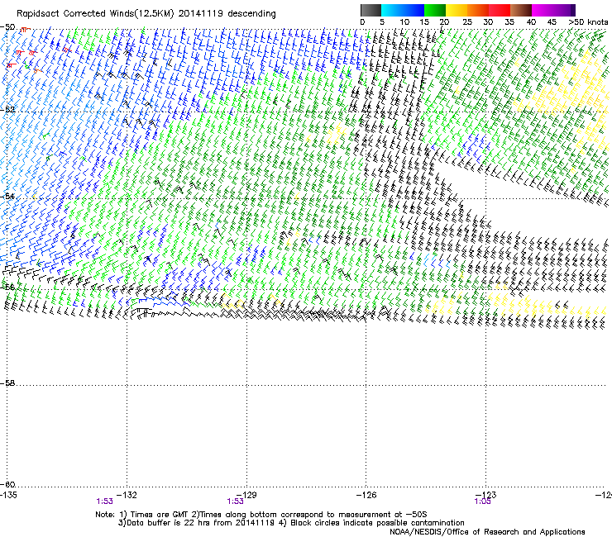Click the dark purple 45-50 knots legend color
This screenshot has height=537, width=612.
(564, 10)
